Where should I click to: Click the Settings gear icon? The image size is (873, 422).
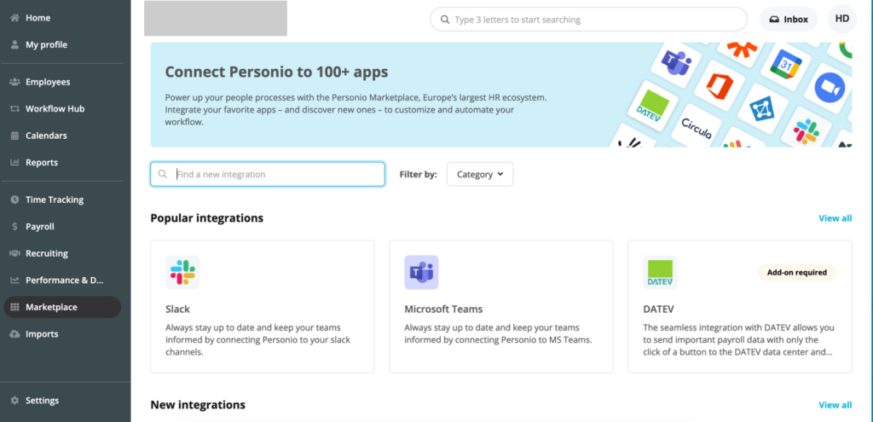pos(15,401)
